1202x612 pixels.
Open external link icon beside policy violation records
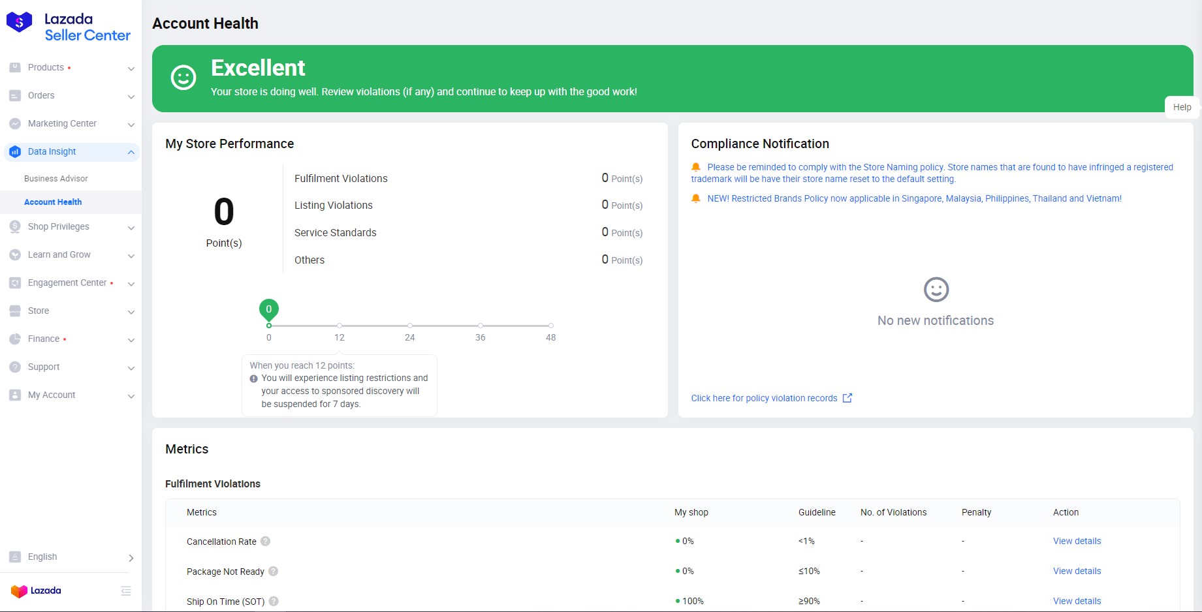tap(847, 398)
